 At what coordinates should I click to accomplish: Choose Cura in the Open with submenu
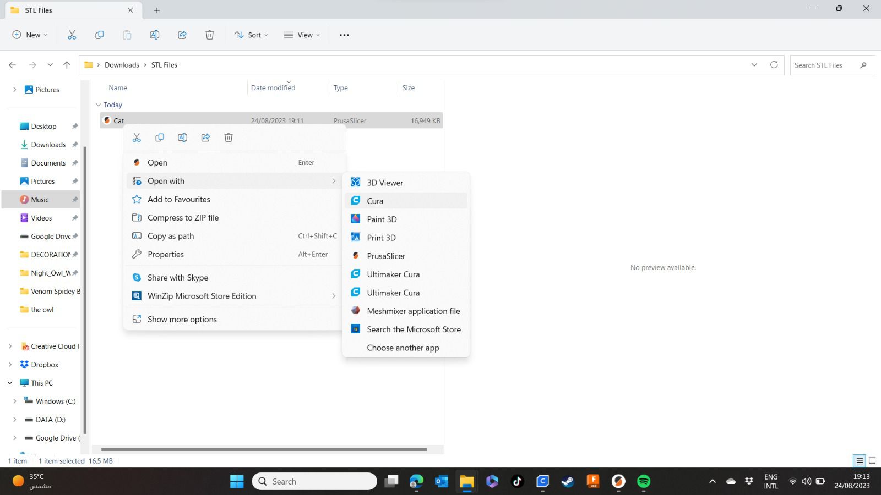[375, 201]
